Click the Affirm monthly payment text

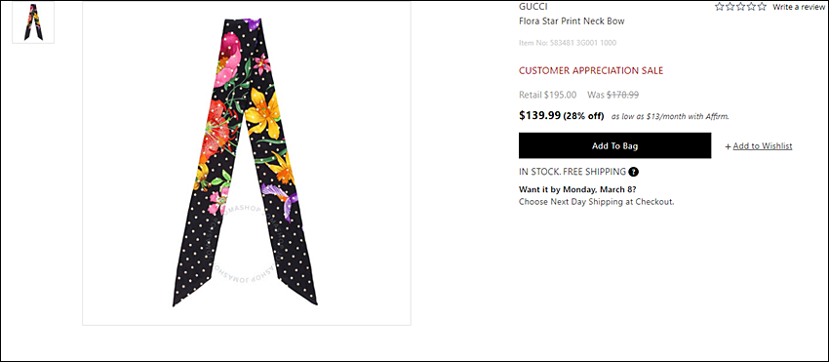670,116
